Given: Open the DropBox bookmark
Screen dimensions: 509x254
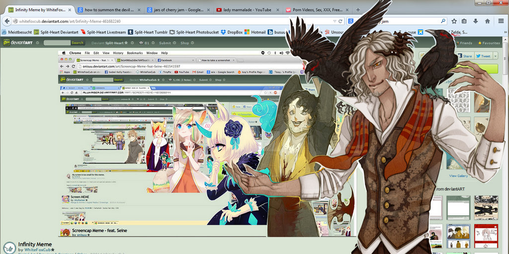Looking at the screenshot, I should pyautogui.click(x=232, y=32).
